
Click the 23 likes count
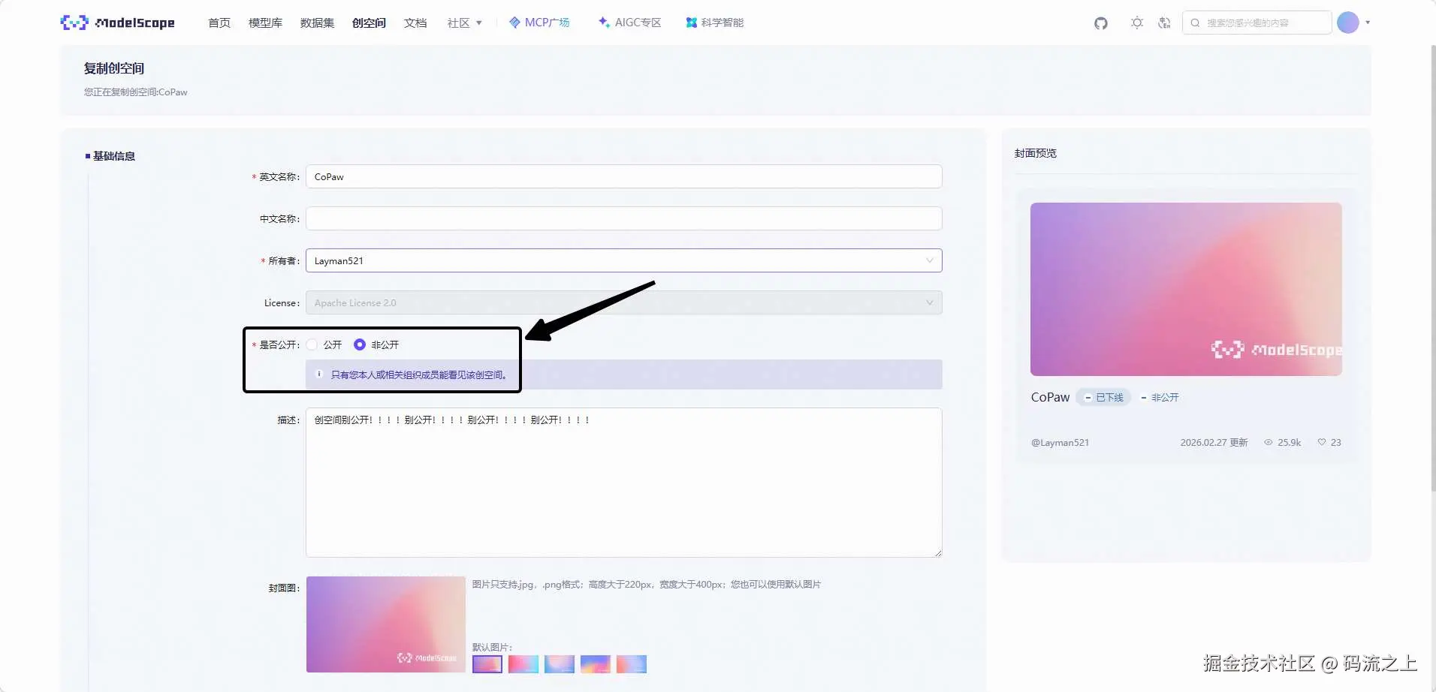point(1335,442)
